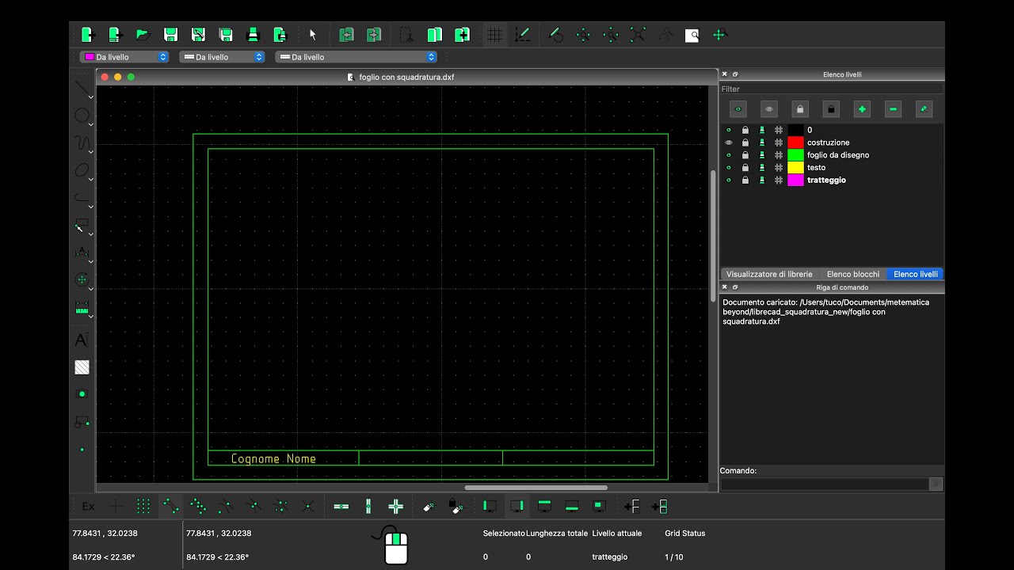Expand the Line tools flyout in the left toolbar
Screen dimensions: 1014x570
coord(90,97)
